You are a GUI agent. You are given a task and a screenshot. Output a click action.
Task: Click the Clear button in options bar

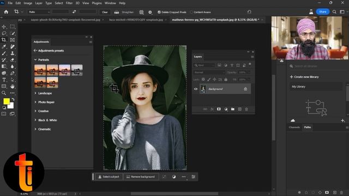coord(105,12)
